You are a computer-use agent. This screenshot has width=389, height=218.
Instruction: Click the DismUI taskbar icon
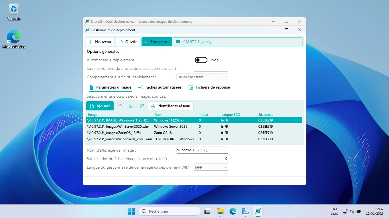tap(258, 211)
